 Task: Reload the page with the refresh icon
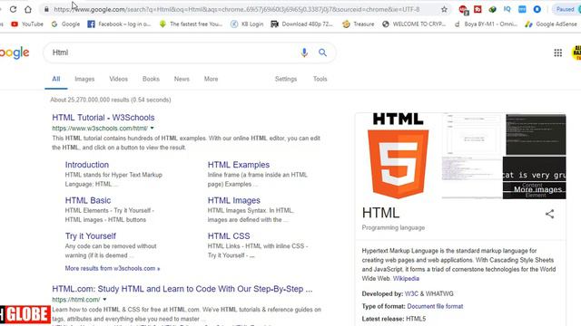pos(13,9)
